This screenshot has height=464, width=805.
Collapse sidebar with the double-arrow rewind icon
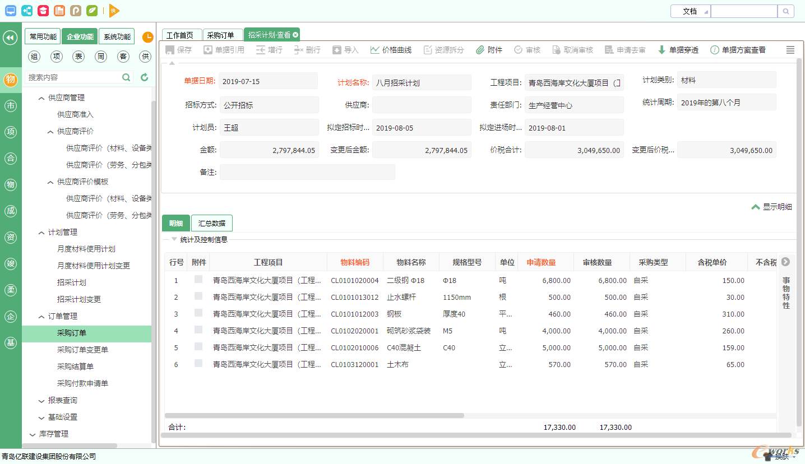pos(10,38)
